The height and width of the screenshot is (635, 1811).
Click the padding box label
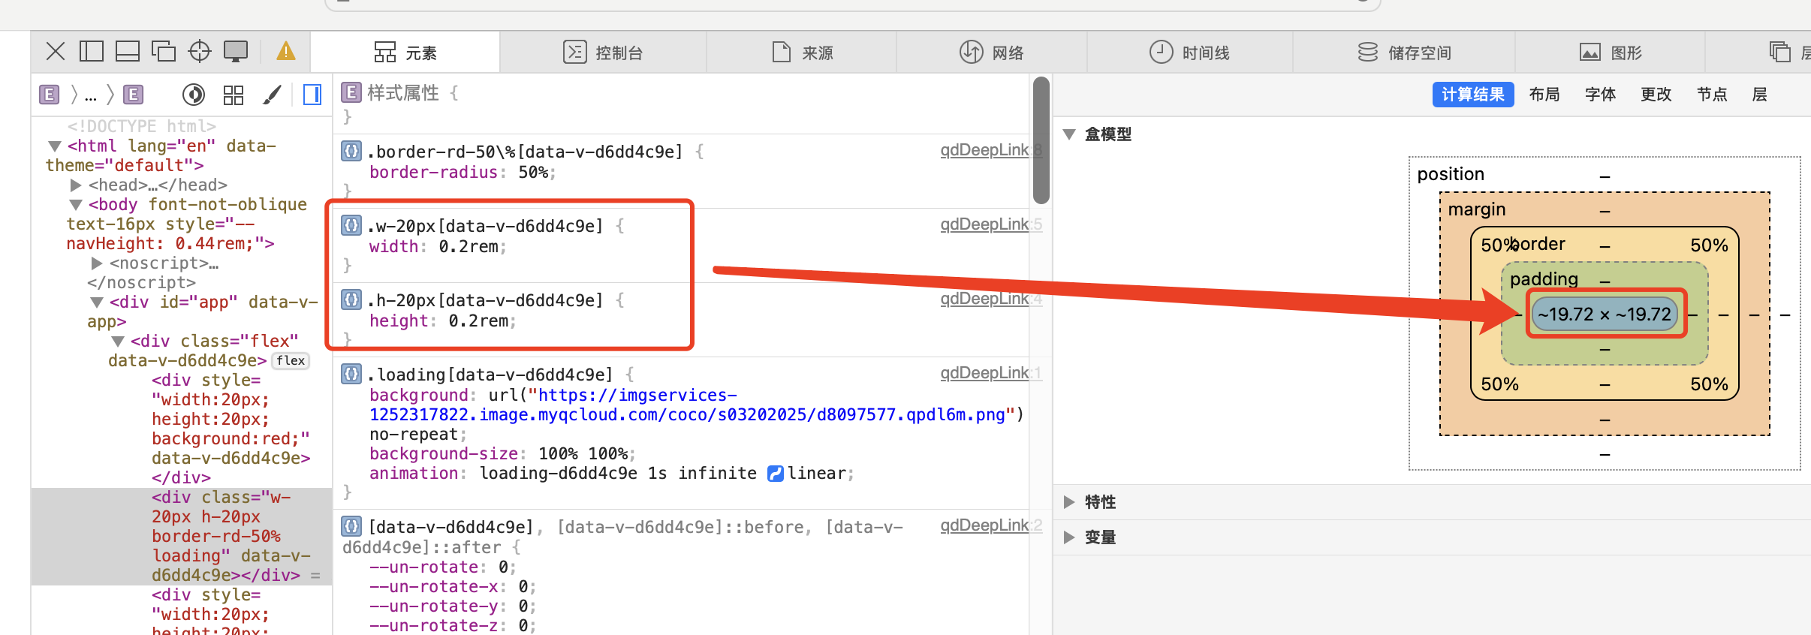coord(1544,279)
